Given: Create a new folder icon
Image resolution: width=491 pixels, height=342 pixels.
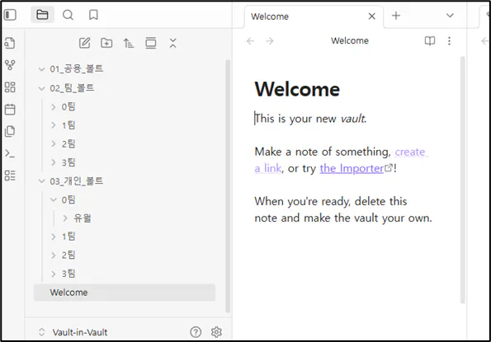Looking at the screenshot, I should (106, 43).
